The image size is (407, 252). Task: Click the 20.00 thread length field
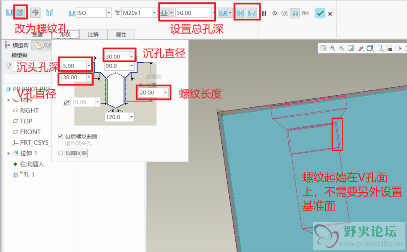point(151,93)
